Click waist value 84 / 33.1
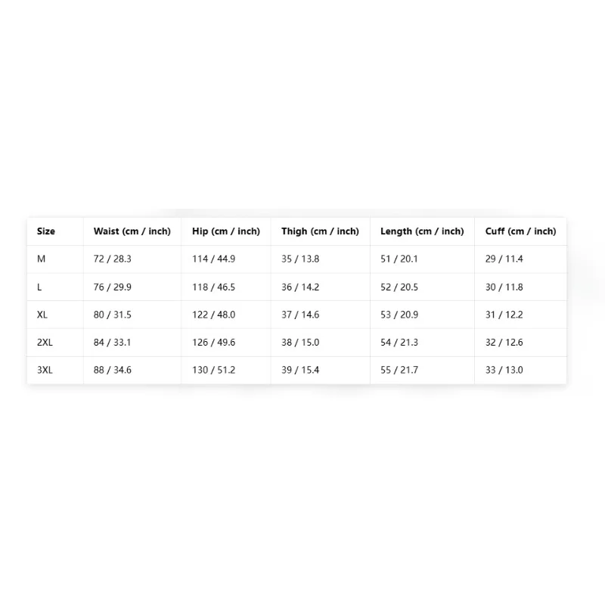 click(x=112, y=343)
